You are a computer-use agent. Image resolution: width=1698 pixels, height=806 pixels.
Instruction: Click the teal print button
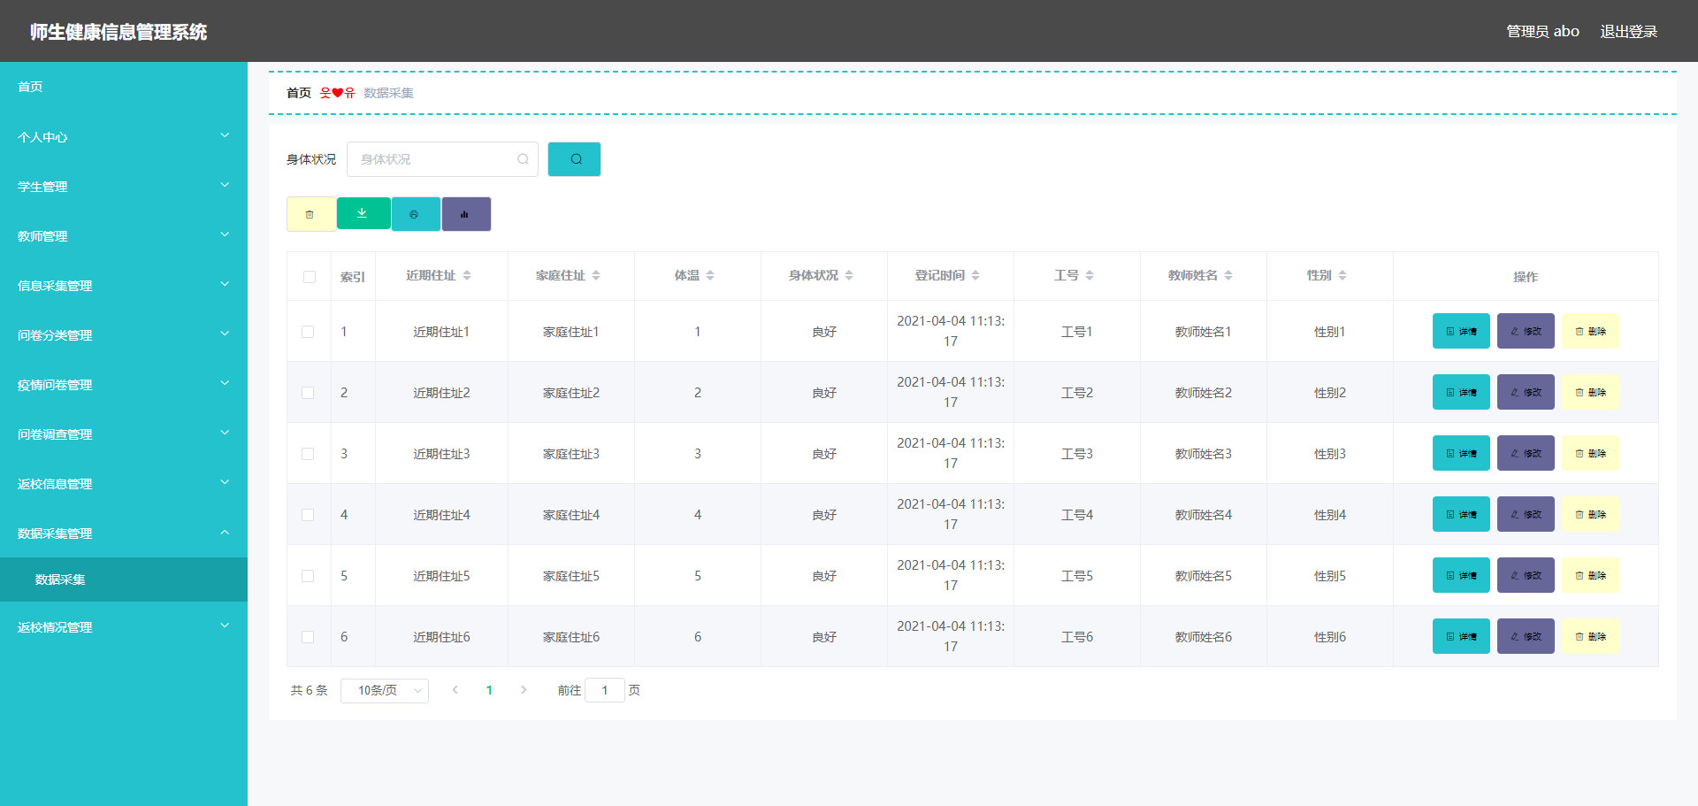pos(416,214)
